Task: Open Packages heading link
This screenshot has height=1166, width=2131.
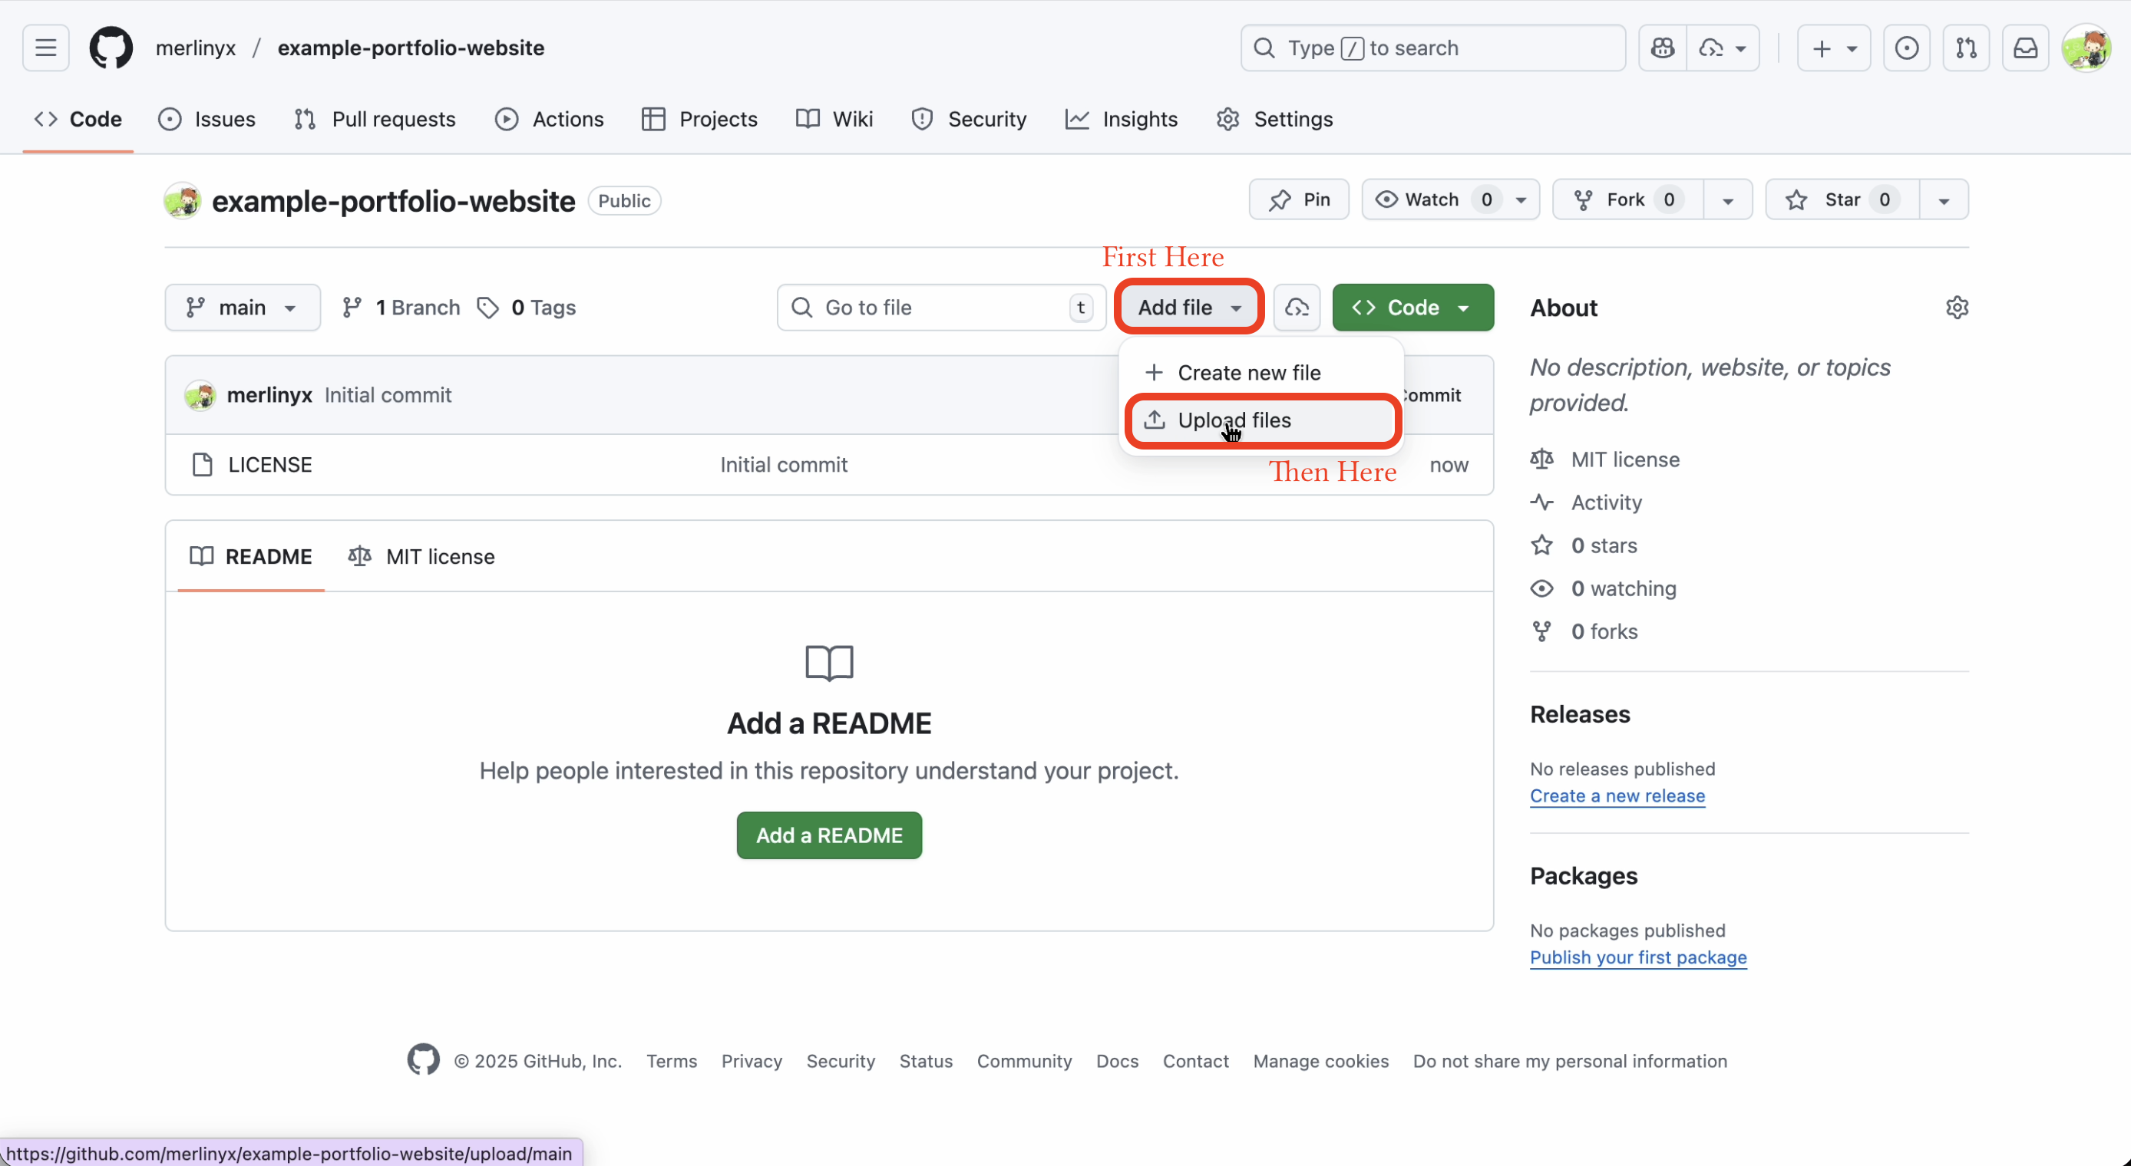Action: [x=1584, y=876]
